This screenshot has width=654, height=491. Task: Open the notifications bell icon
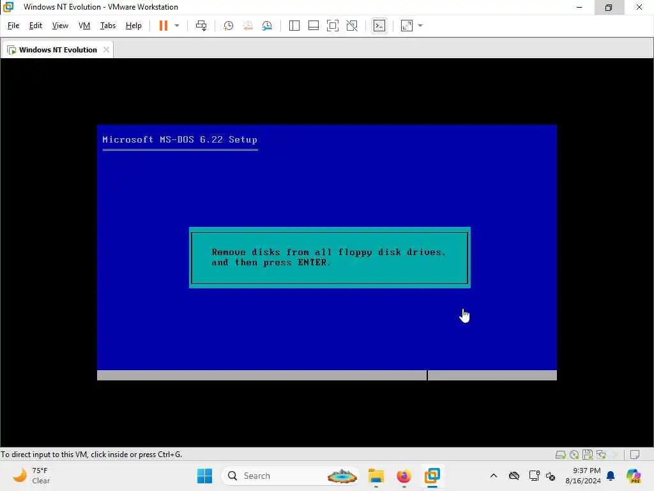[x=611, y=476]
